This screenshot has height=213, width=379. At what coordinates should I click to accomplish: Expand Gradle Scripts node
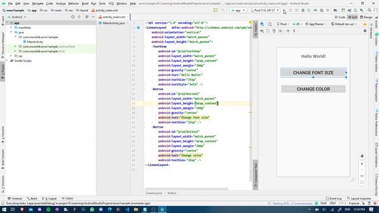point(7,60)
